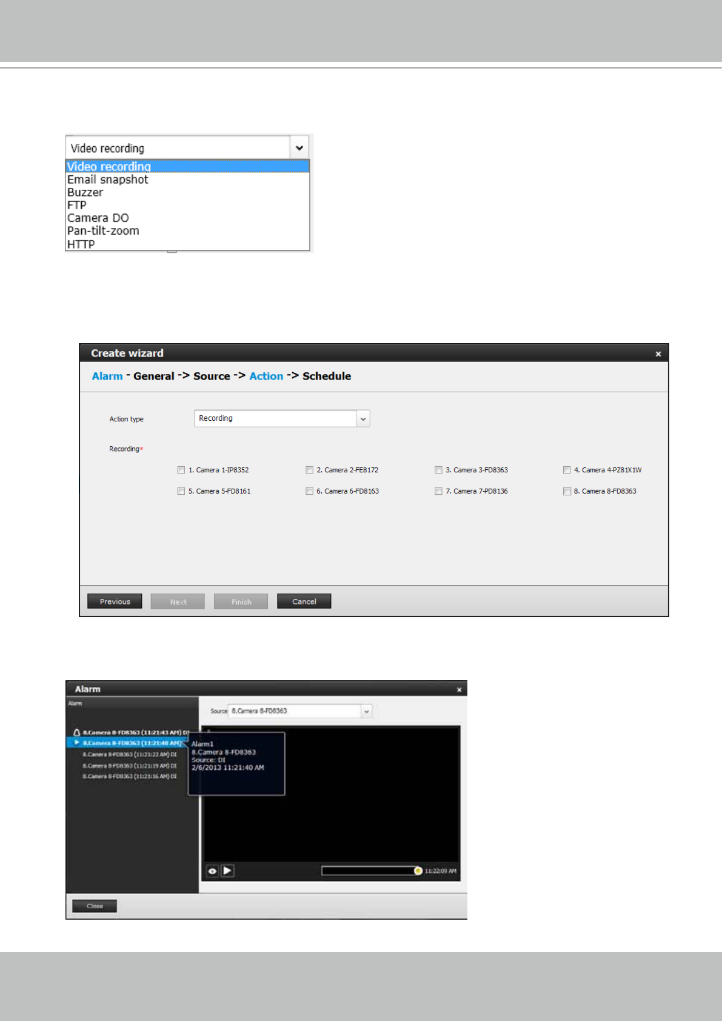Check 4. Camera 4-PZ81X1W
Viewport: 722px width, 1021px height.
[567, 470]
